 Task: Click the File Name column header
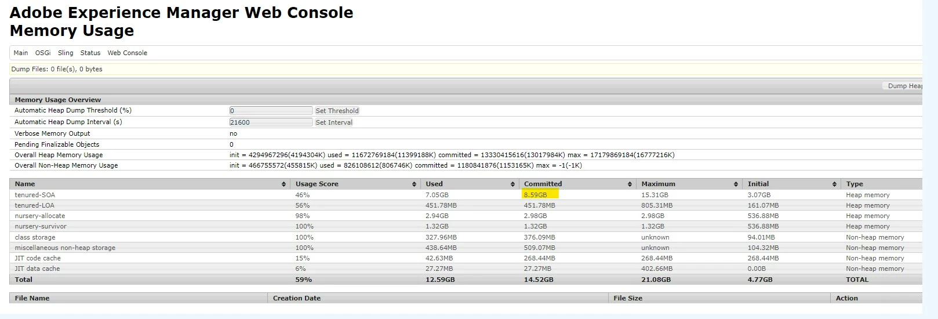[x=32, y=298]
